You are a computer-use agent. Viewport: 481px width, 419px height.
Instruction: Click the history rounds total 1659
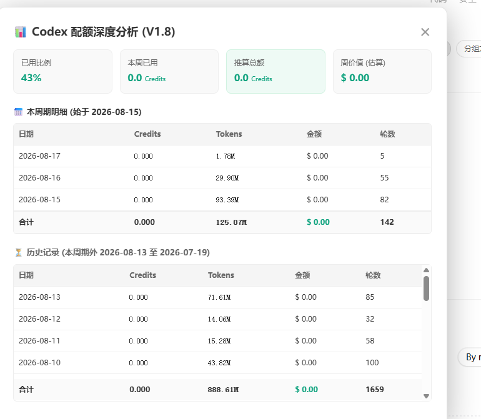375,389
